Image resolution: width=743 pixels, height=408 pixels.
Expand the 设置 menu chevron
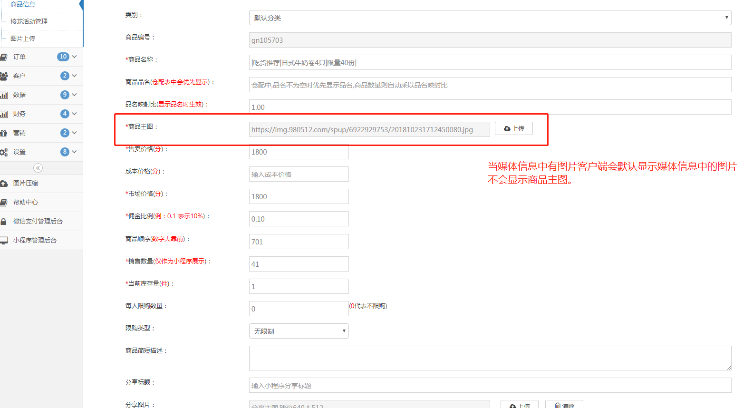click(74, 152)
